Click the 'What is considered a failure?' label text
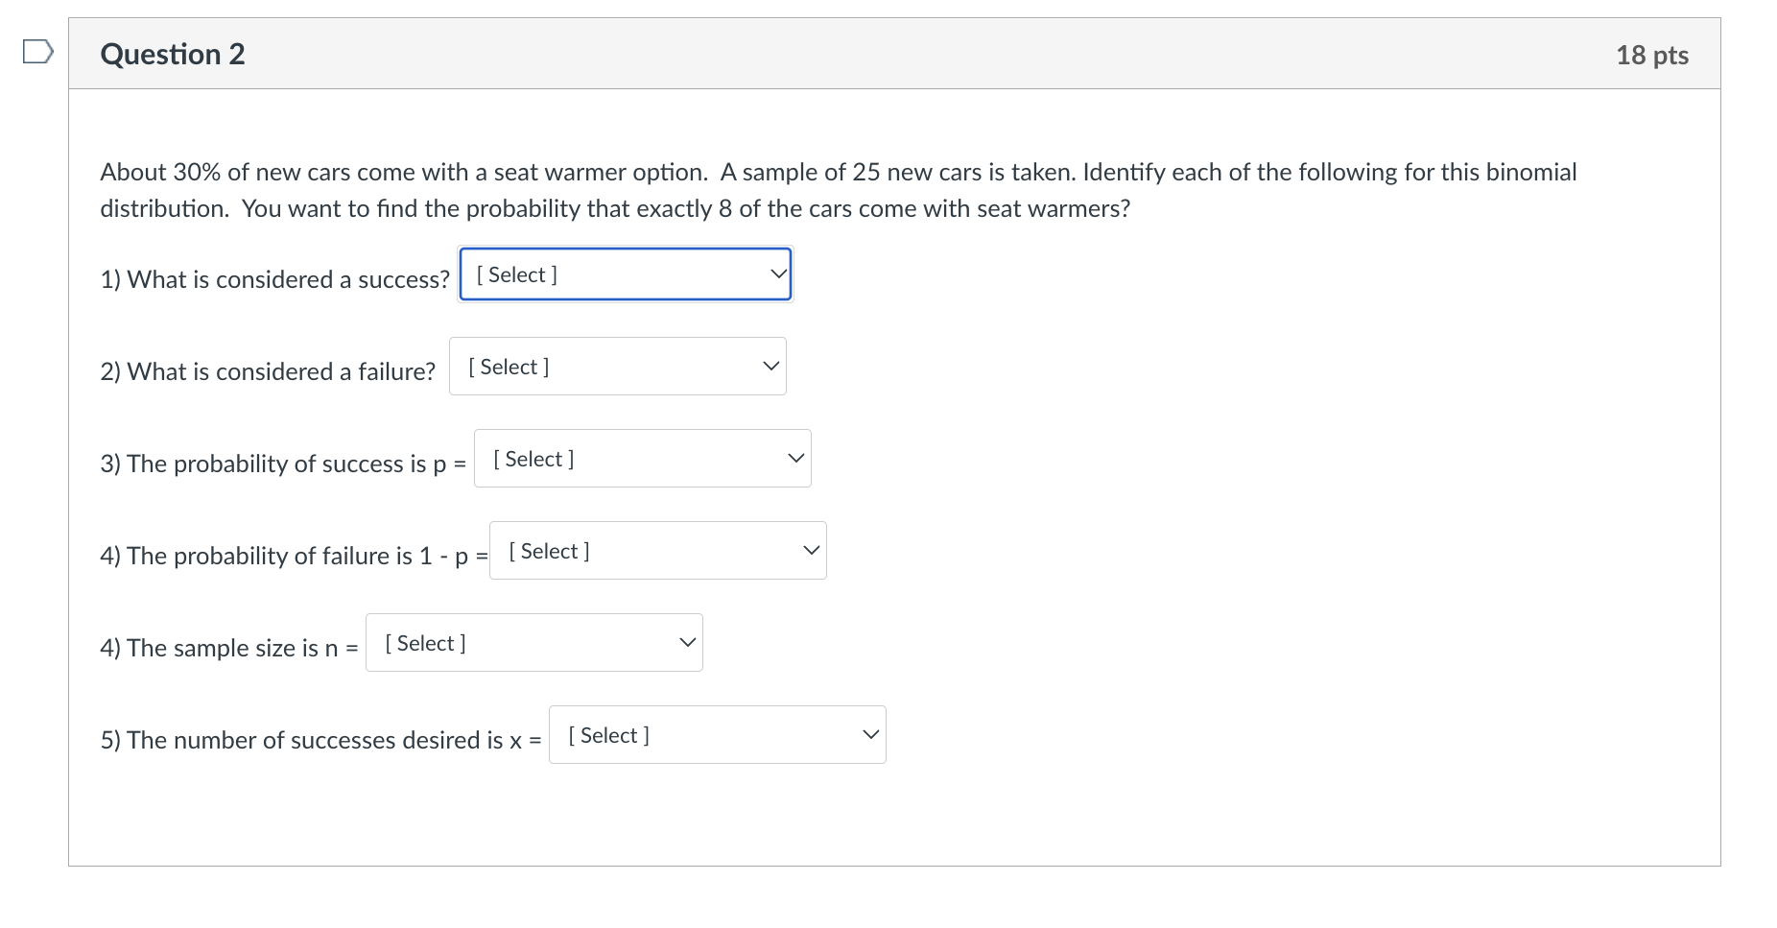 click(x=268, y=371)
